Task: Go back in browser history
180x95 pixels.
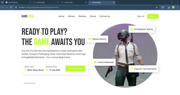Action: 2,7
